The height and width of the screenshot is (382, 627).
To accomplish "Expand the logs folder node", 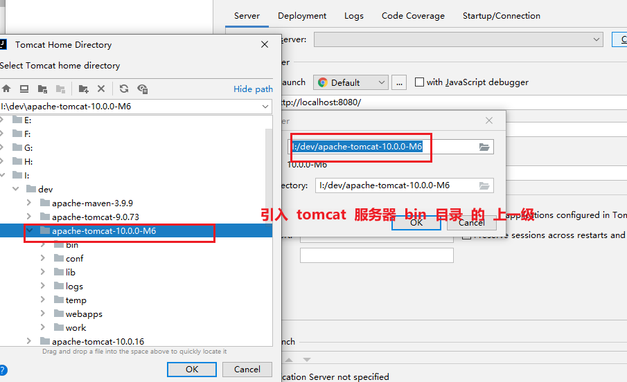I will pos(43,286).
